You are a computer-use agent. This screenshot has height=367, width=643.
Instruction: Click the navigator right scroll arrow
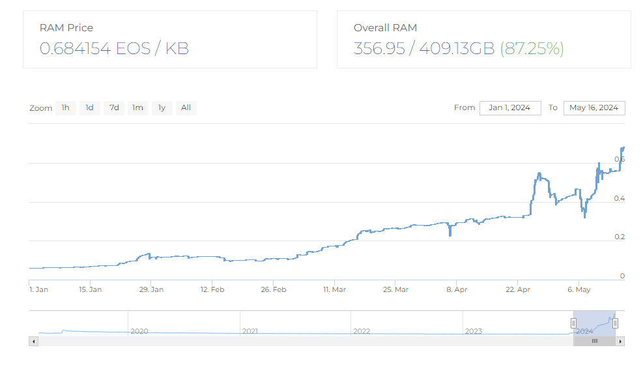click(x=620, y=341)
